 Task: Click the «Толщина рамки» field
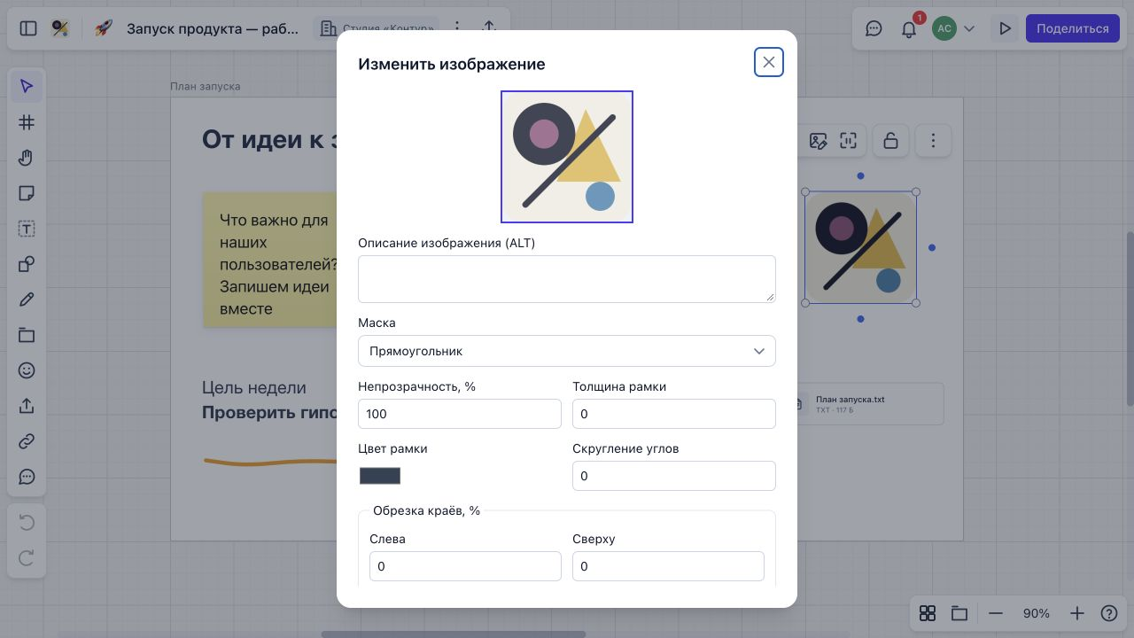(x=674, y=414)
